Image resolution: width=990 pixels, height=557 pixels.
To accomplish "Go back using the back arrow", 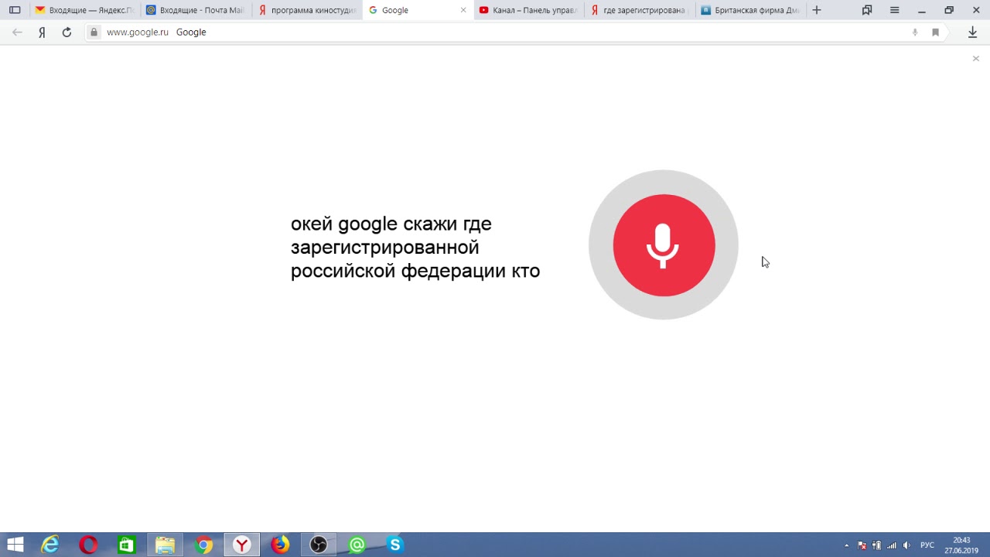I will (17, 32).
